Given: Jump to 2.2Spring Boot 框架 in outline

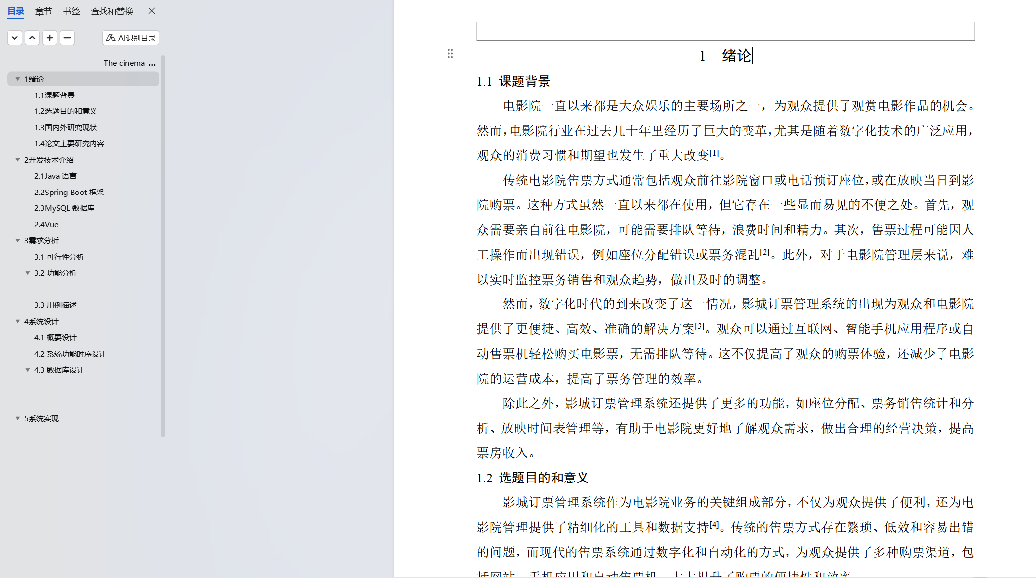Looking at the screenshot, I should coord(69,192).
